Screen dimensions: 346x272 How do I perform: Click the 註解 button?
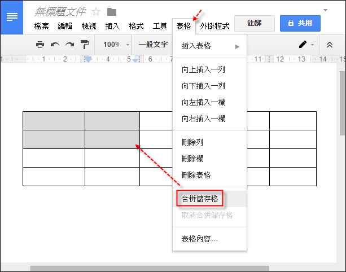tap(255, 23)
